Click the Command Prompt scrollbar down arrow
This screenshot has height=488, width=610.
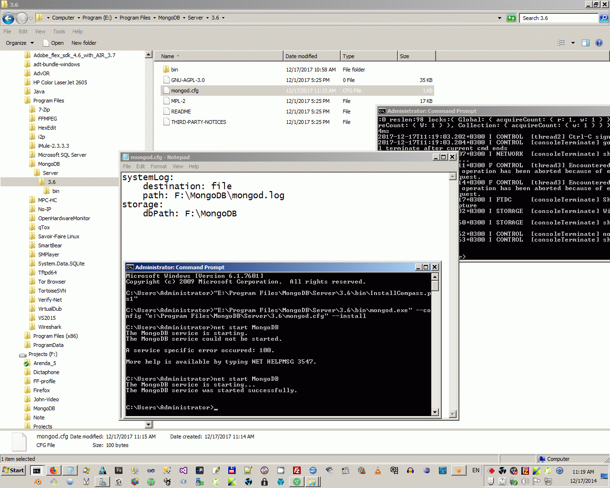pos(435,412)
